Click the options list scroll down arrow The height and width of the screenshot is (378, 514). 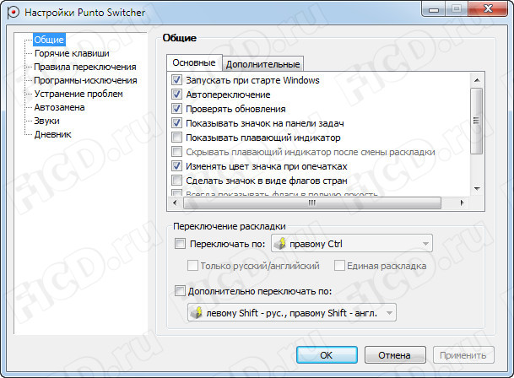coord(477,188)
